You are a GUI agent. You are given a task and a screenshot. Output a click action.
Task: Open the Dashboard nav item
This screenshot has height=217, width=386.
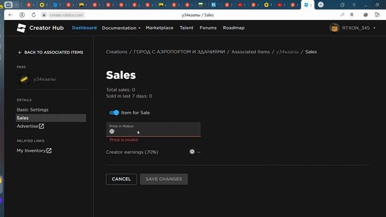tap(84, 28)
